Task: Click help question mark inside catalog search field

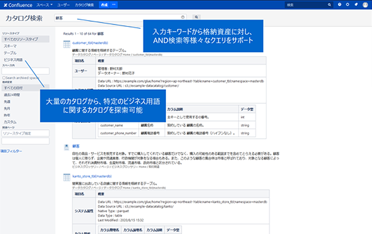Action: pos(182,17)
